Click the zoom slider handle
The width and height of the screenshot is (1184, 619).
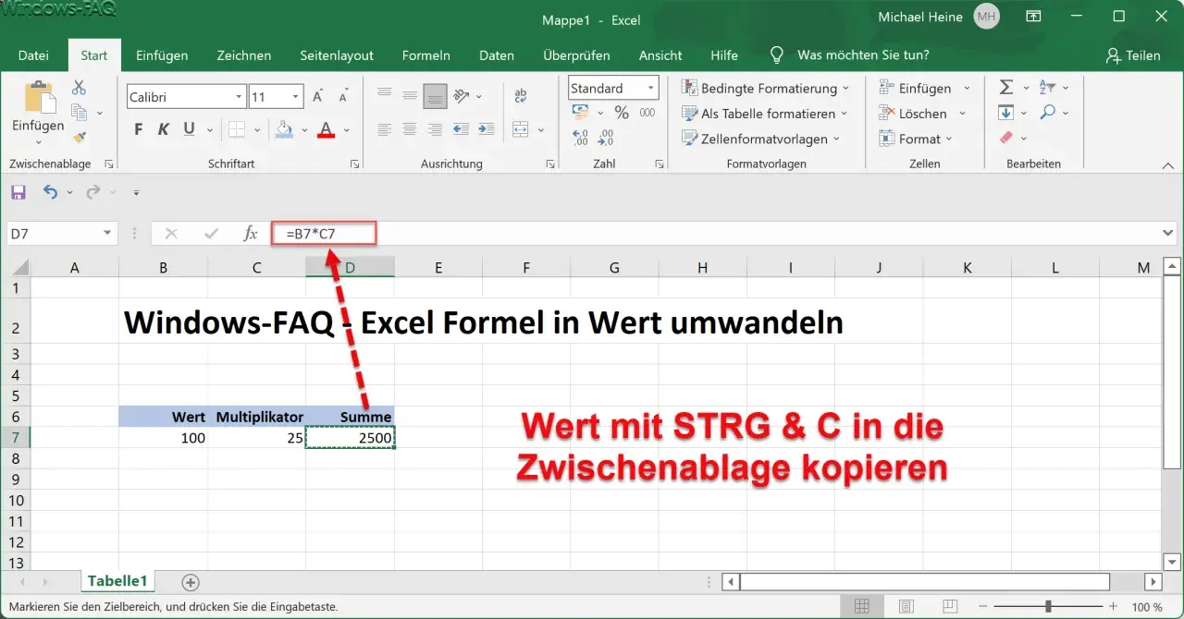click(x=1048, y=607)
